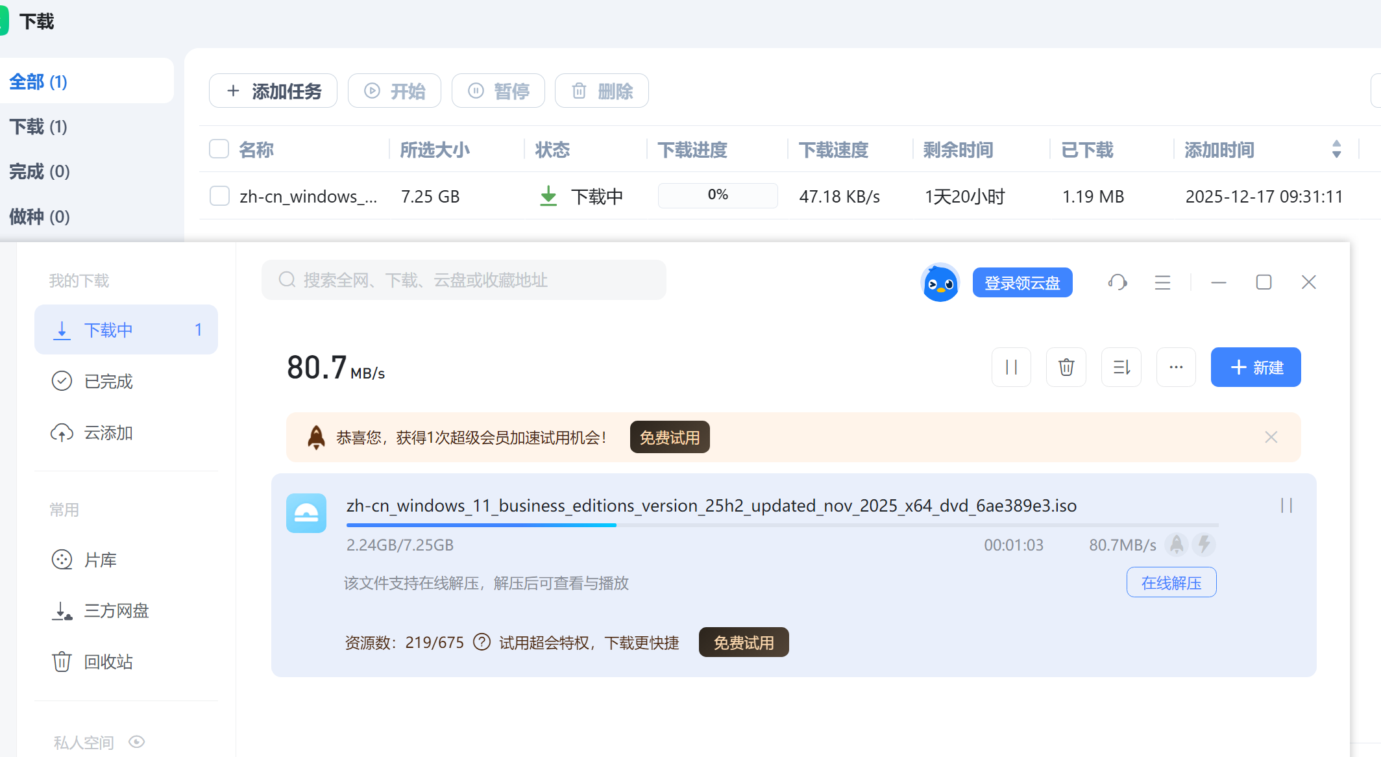This screenshot has width=1381, height=757.
Task: Click the 登录领云盘 button
Action: click(1022, 282)
